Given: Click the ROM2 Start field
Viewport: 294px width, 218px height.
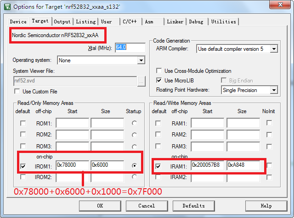Looking at the screenshot, I should pyautogui.click(x=73, y=135).
